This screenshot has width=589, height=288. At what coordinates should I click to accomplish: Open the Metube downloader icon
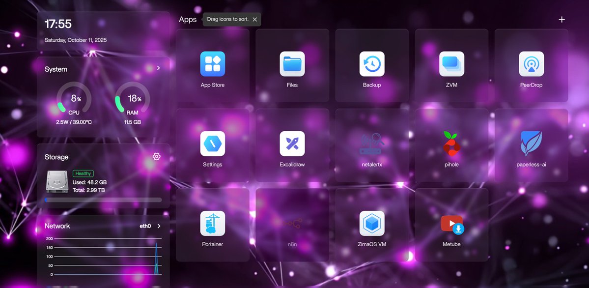[x=452, y=225]
